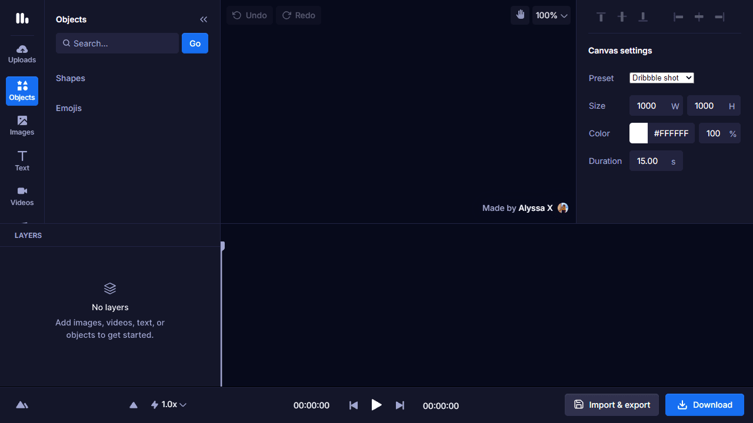Viewport: 753px width, 423px height.
Task: Click the total duration readout right of play
Action: (x=441, y=405)
